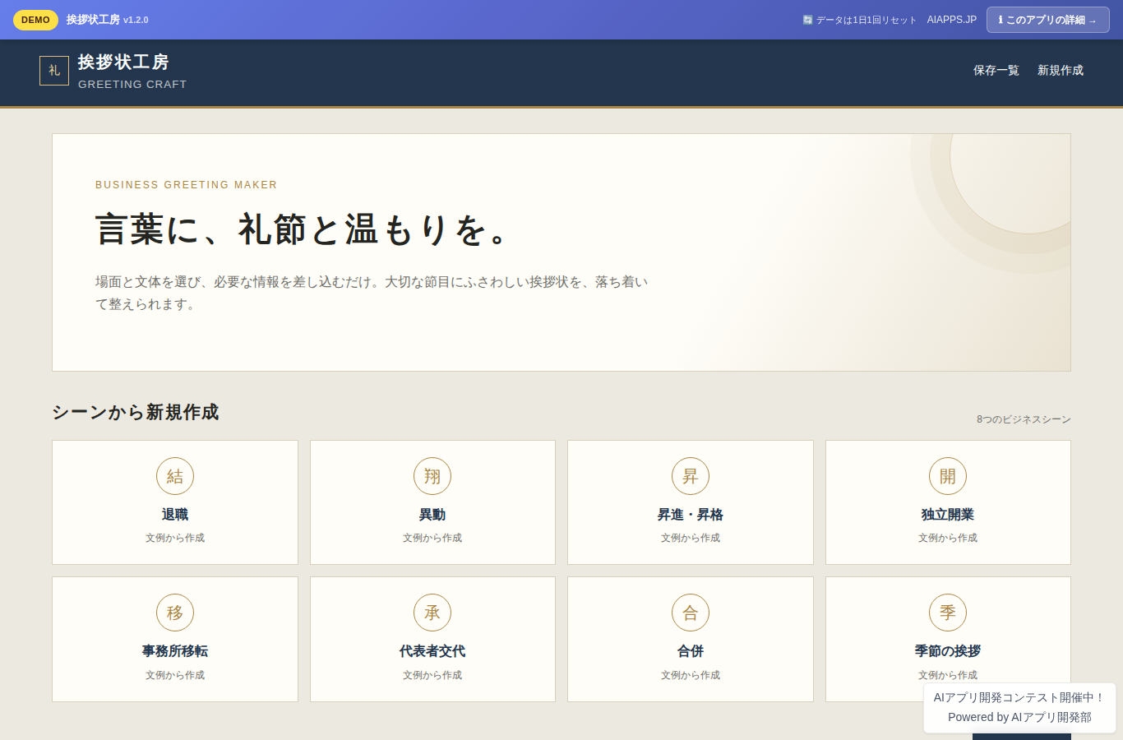The image size is (1123, 740).
Task: Select the 事務所移転 card title
Action: 175,651
